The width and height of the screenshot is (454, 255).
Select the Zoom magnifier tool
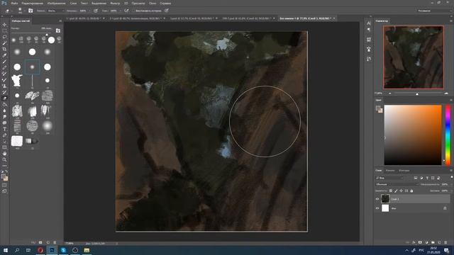[x=4, y=159]
